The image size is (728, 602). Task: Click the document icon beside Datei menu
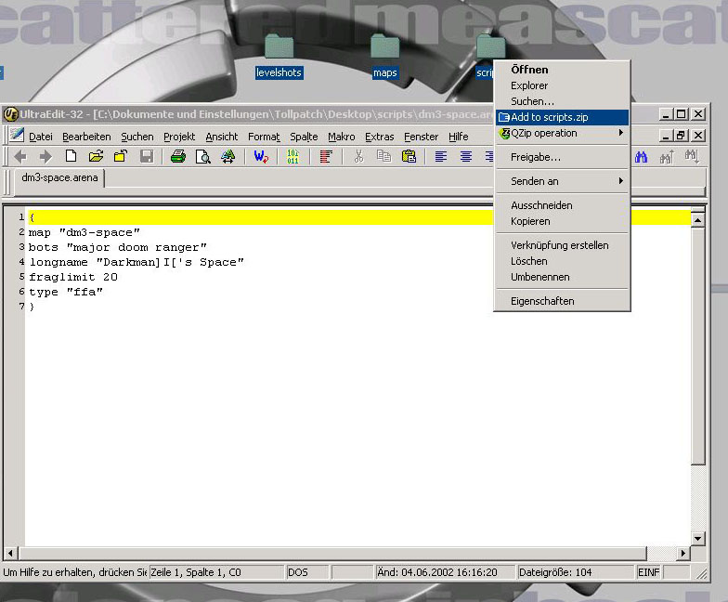(x=17, y=136)
